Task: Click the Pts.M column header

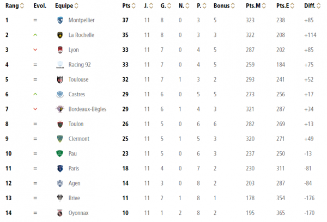Action: click(253, 6)
